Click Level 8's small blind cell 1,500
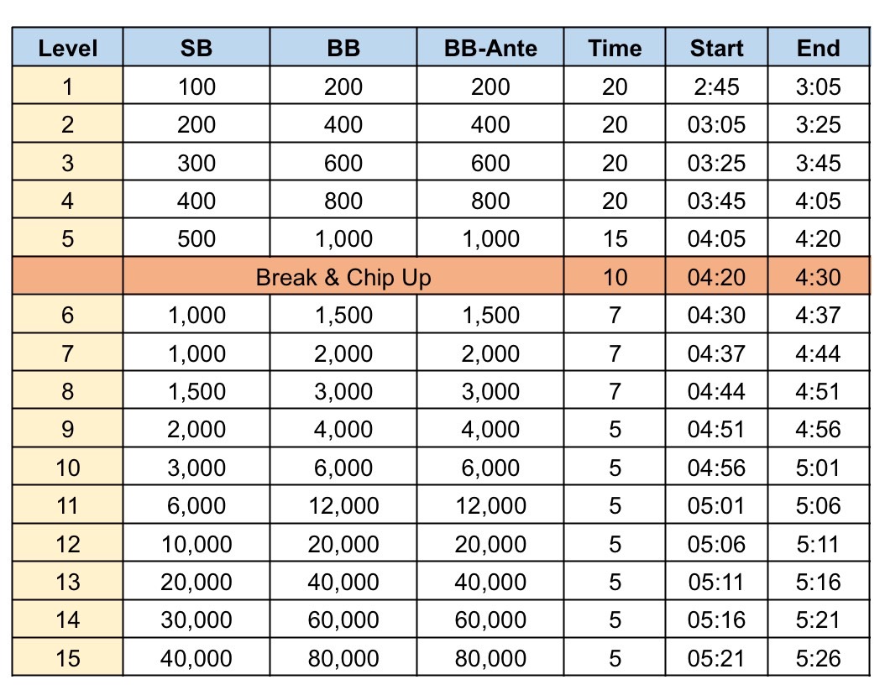This screenshot has width=885, height=690. pyautogui.click(x=196, y=392)
